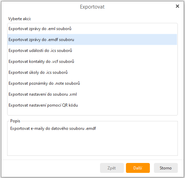Pick 'Exportovat úkoly do .ics souborů'
Image resolution: width=185 pixels, height=178 pixels.
92,72
